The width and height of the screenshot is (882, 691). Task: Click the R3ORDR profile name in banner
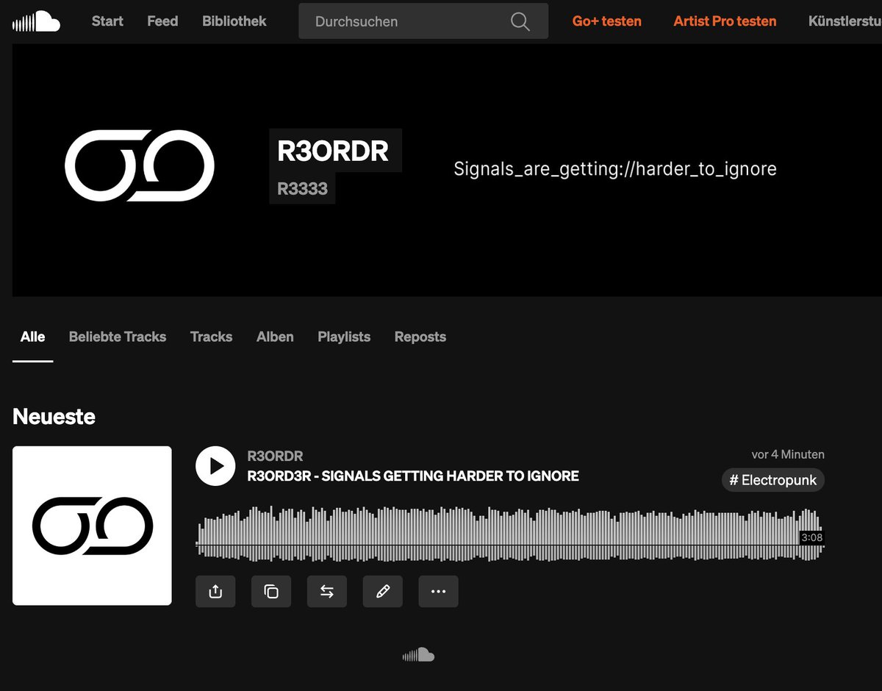tap(333, 151)
